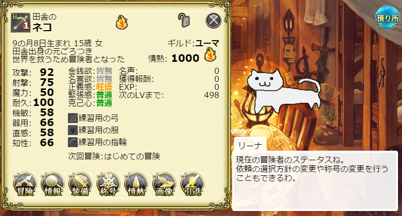This screenshot has width=402, height=216.
Task: Click the flame icon beside the name
Action: coord(122,22)
